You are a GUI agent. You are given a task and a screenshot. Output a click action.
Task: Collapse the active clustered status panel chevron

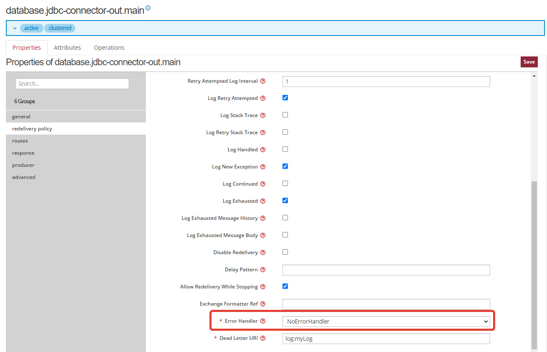[15, 28]
